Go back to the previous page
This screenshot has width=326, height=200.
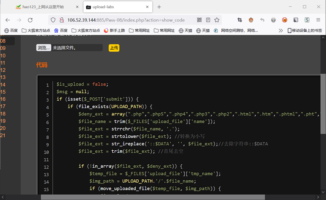8,20
